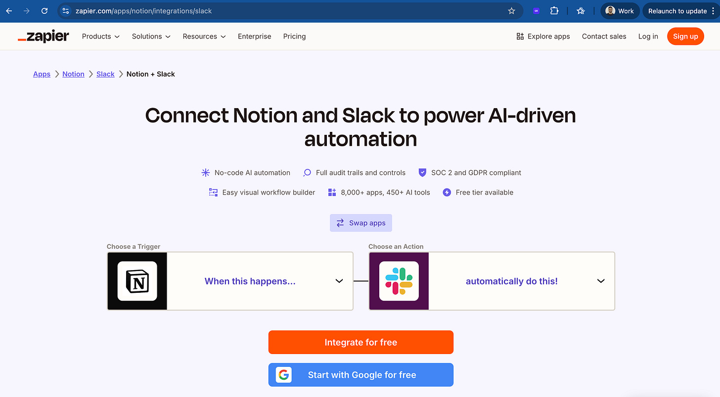Click the browser forward arrow
Screen dimensions: 720x397
[27, 11]
